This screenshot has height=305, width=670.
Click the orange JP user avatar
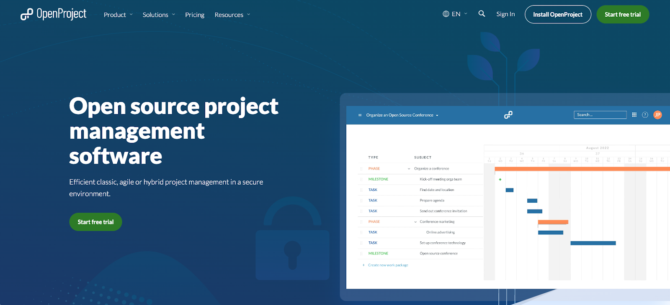click(x=657, y=115)
